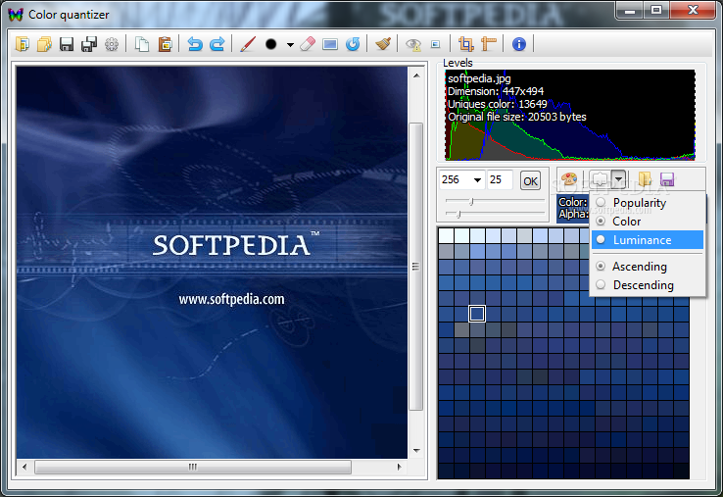
Task: Click the painter's palette icon
Action: click(569, 179)
